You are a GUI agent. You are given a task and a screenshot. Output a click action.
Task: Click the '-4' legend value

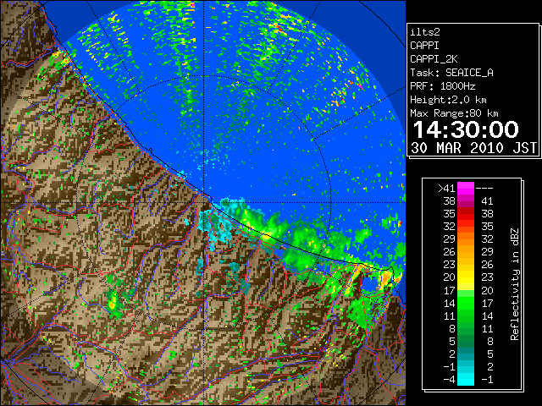[449, 379]
